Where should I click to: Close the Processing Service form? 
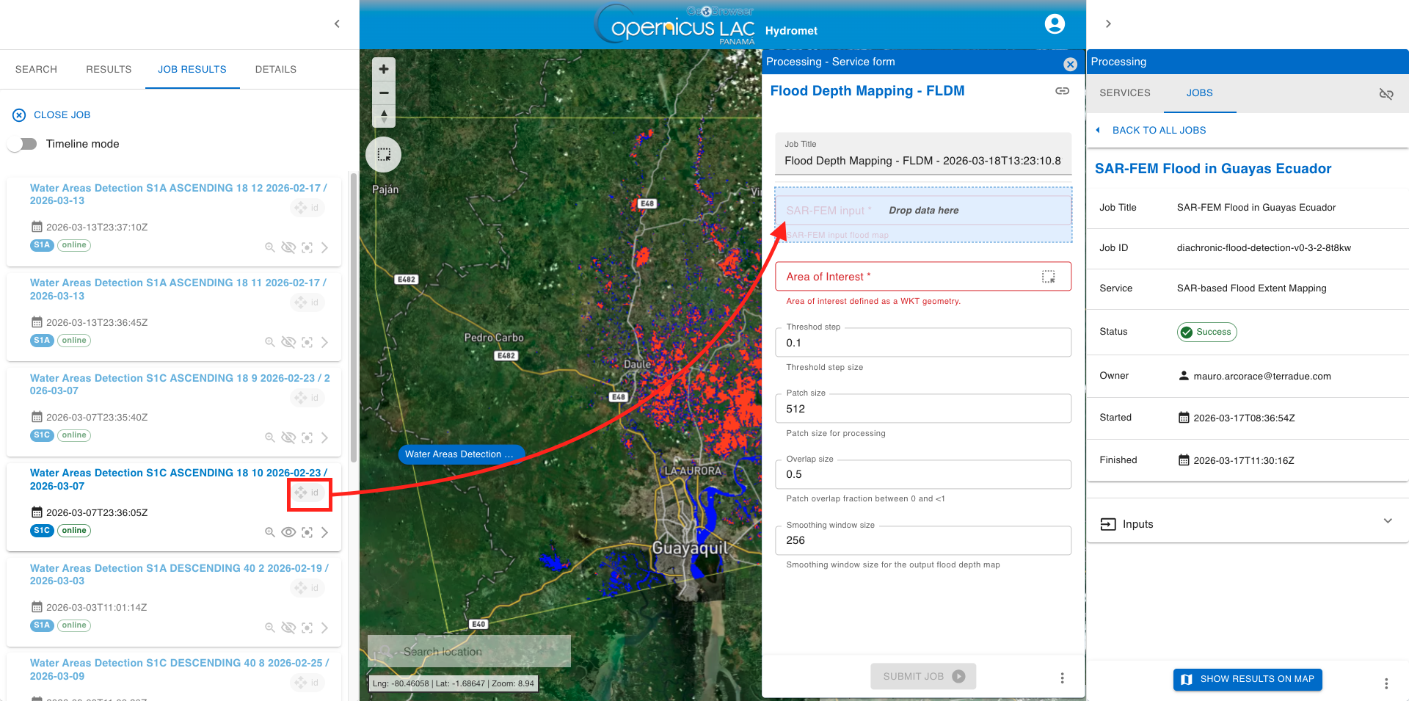tap(1070, 64)
